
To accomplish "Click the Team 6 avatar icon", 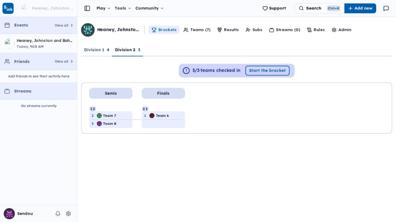I will (x=152, y=115).
